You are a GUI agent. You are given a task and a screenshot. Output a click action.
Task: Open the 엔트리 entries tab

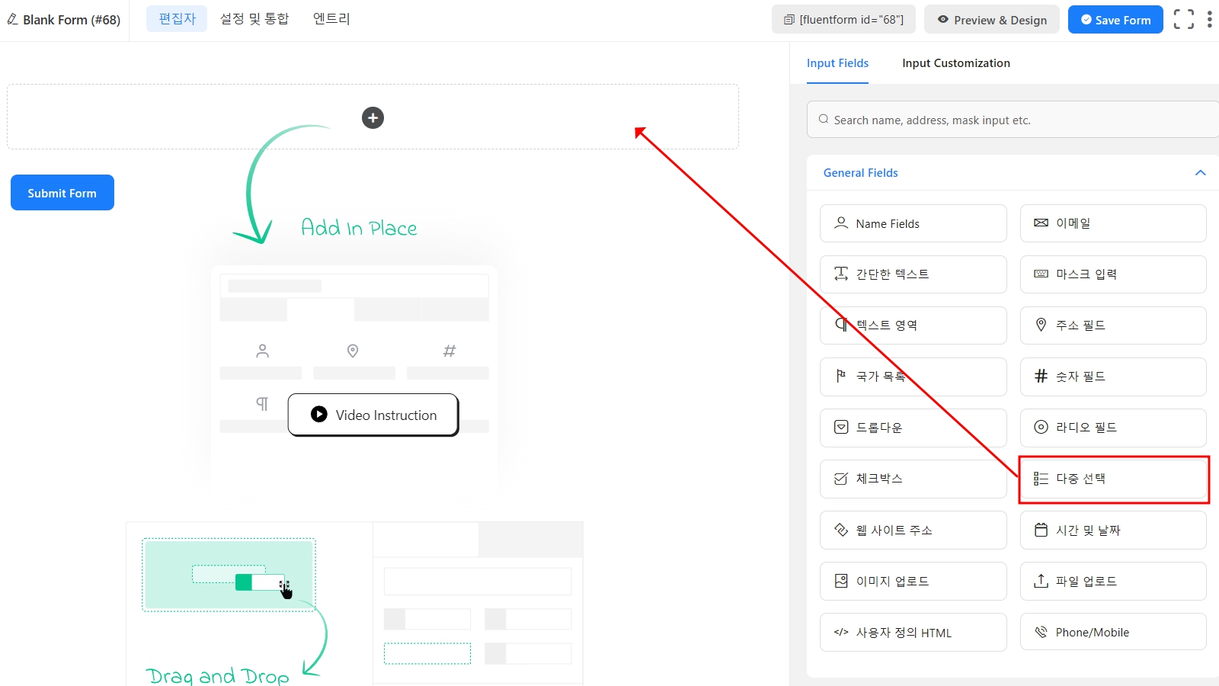pos(331,19)
